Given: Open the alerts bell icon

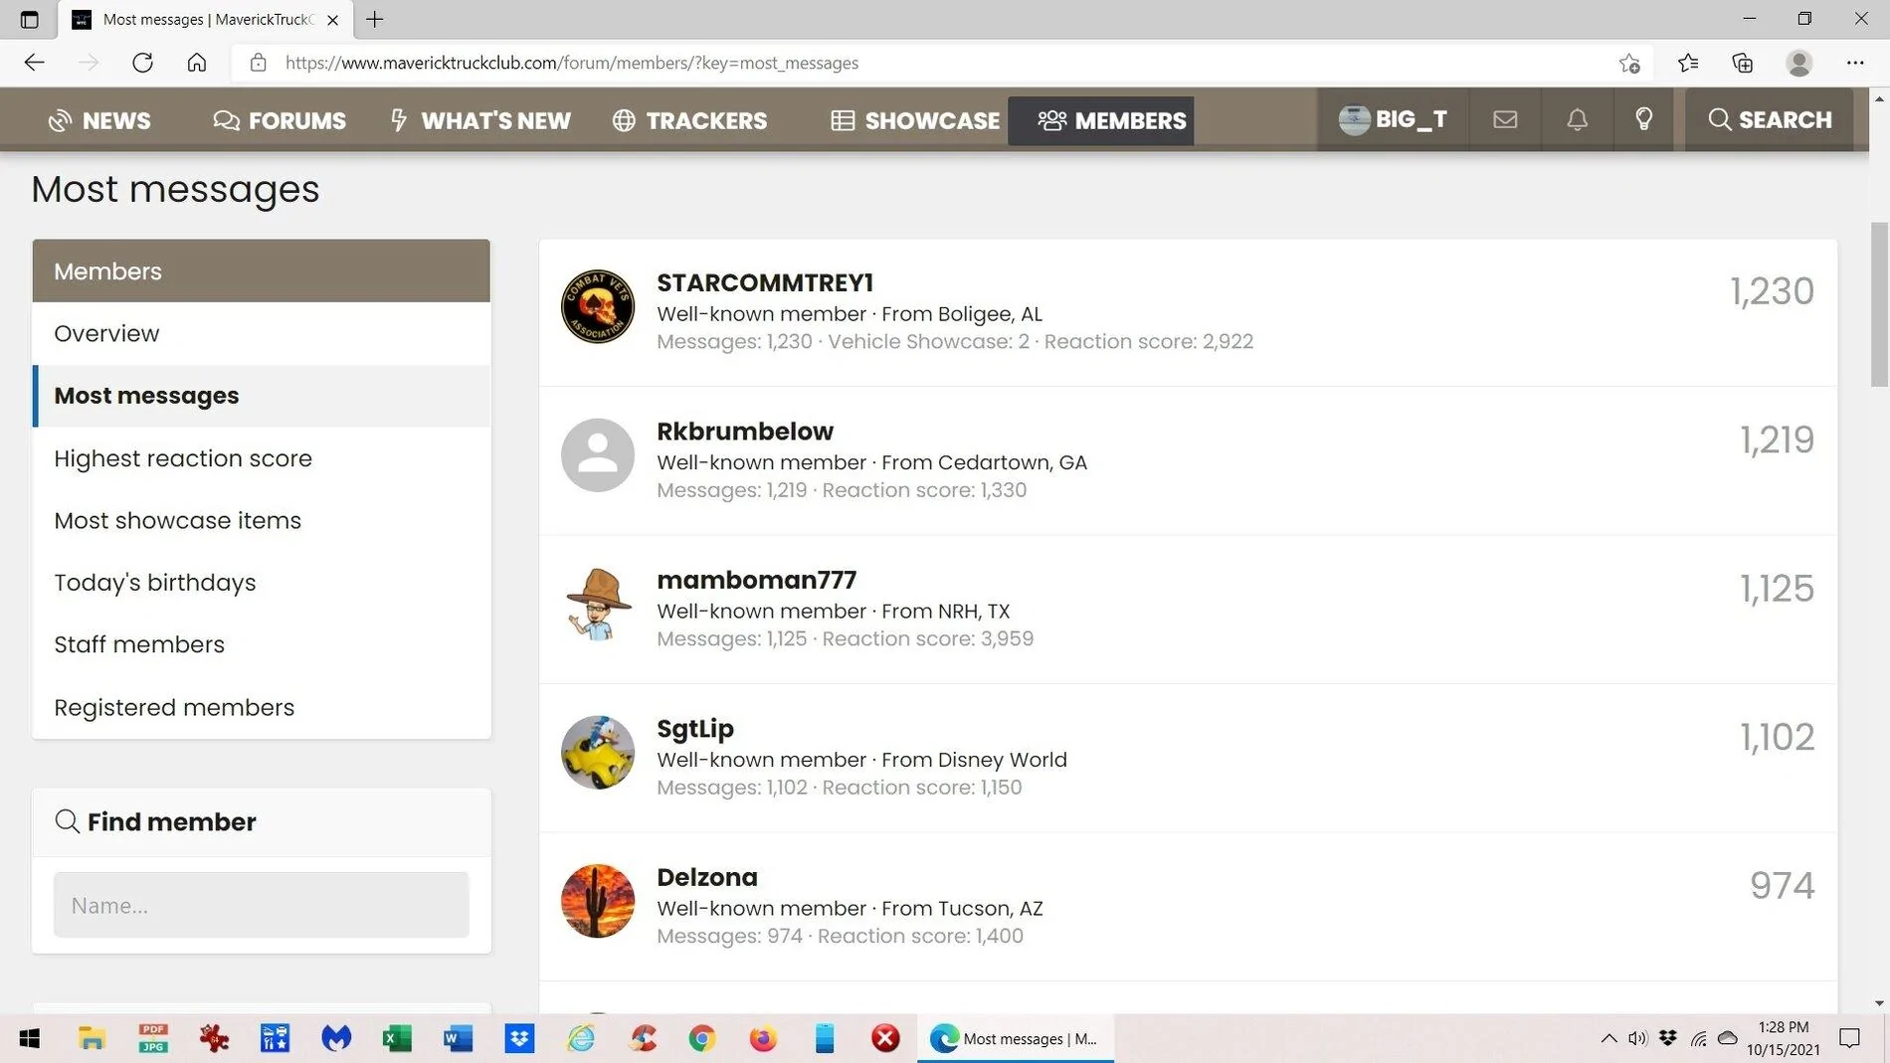Looking at the screenshot, I should pos(1578,119).
